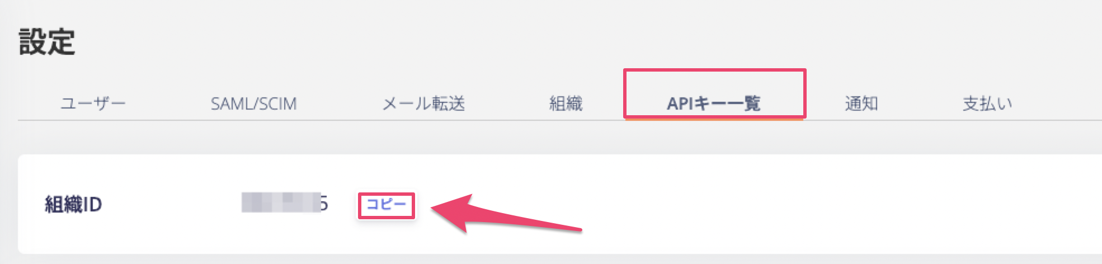
Task: Click the blurred 組織ID value
Action: 281,202
